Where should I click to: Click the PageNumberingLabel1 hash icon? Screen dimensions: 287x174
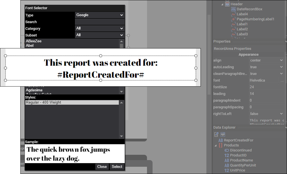233,19
